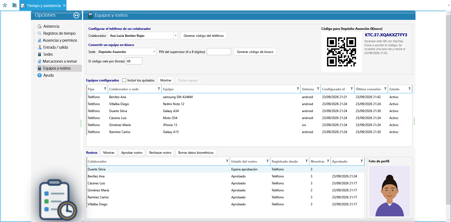Click Generar código del teléfono button
Screen dimensions: 451x222
click(x=204, y=35)
